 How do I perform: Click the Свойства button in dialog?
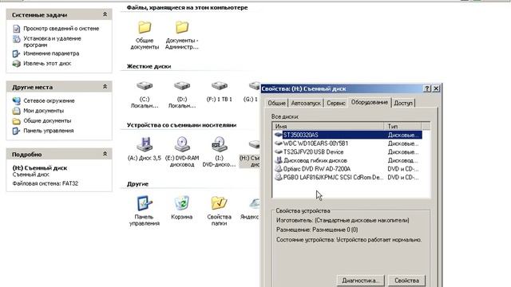406,281
